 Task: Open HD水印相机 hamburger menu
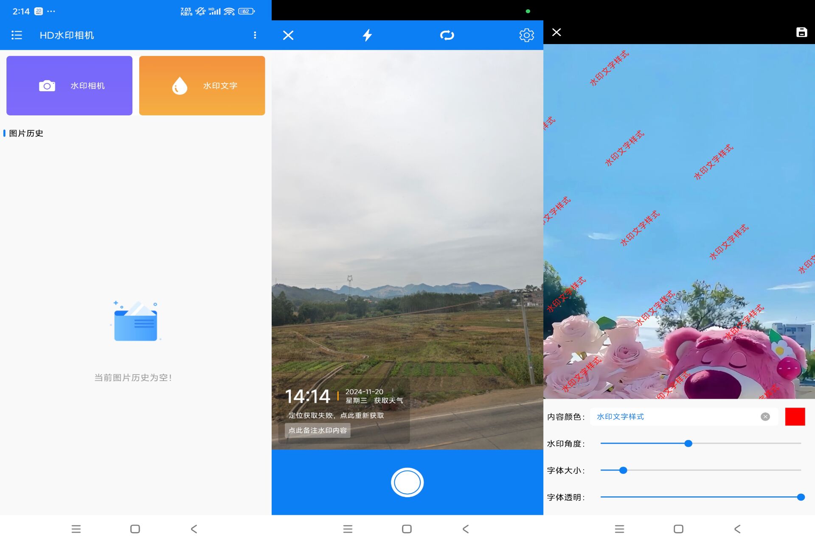(17, 34)
